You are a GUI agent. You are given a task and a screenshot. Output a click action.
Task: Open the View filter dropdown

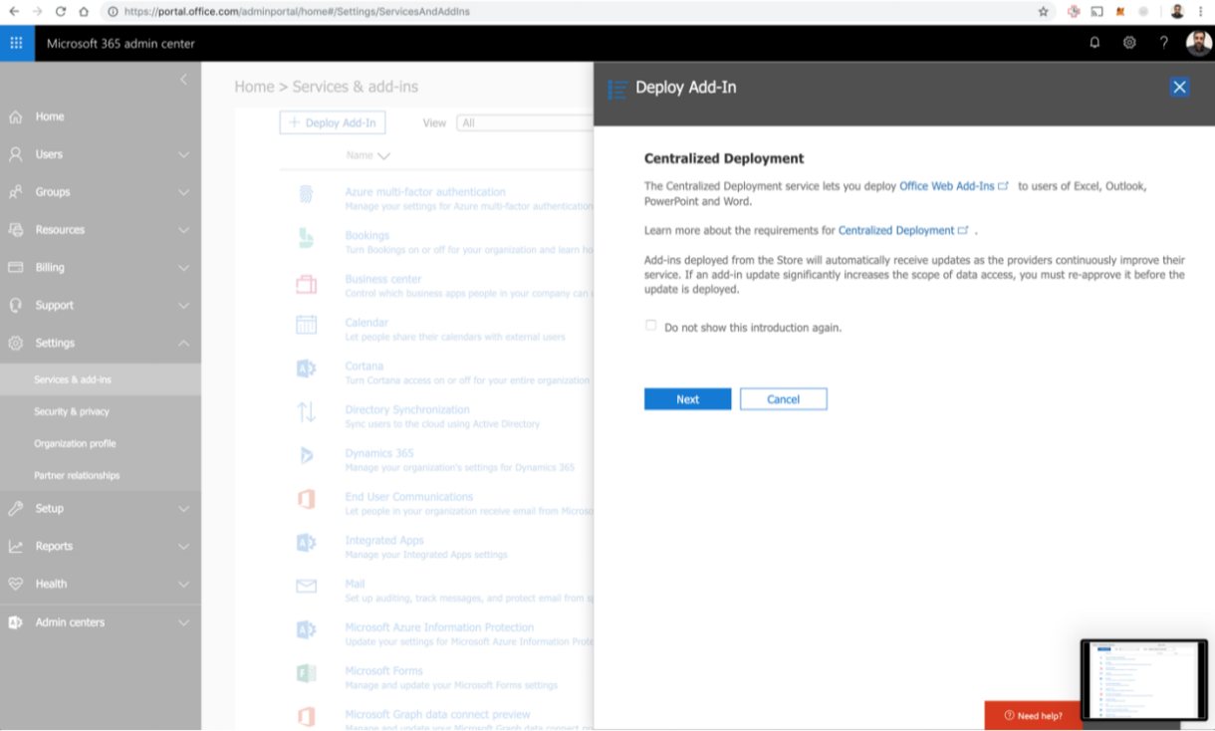coord(525,123)
